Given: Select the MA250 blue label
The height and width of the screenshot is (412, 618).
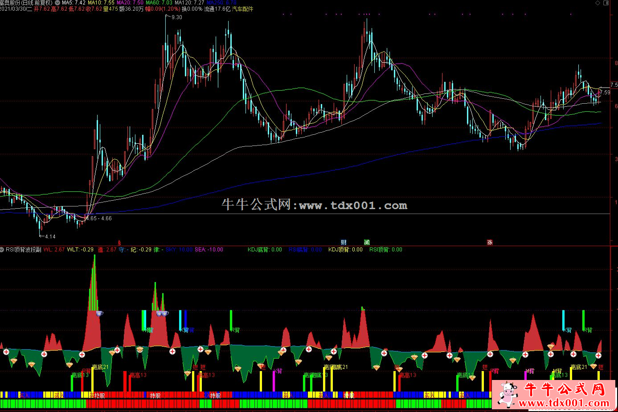Looking at the screenshot, I should pyautogui.click(x=221, y=3).
